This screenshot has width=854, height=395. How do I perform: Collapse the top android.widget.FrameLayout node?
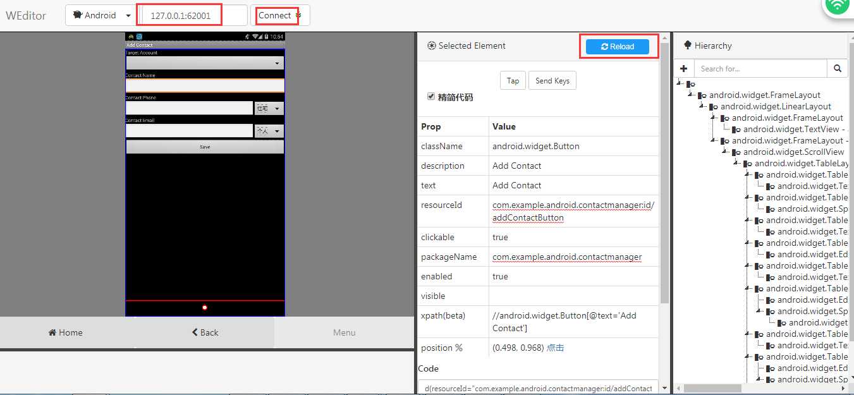[691, 94]
